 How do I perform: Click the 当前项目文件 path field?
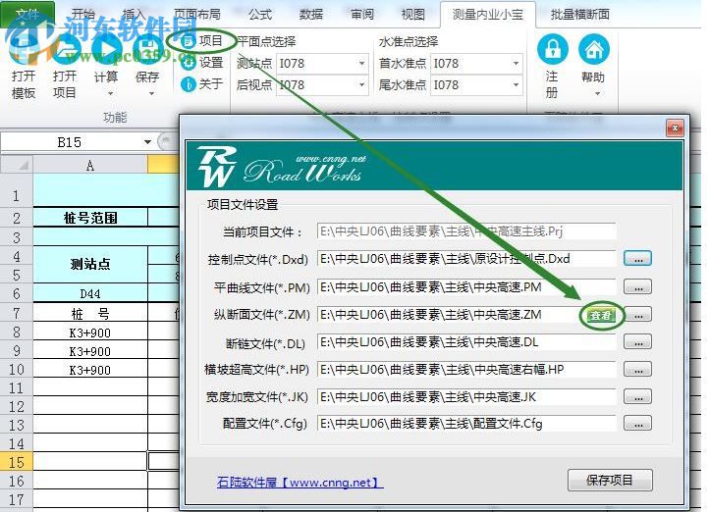pos(466,231)
